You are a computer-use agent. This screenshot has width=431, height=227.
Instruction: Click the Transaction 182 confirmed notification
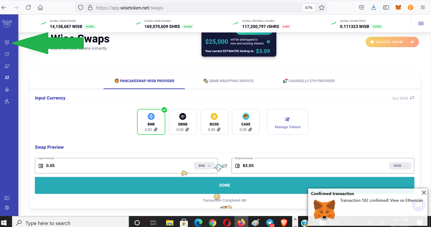(382, 201)
